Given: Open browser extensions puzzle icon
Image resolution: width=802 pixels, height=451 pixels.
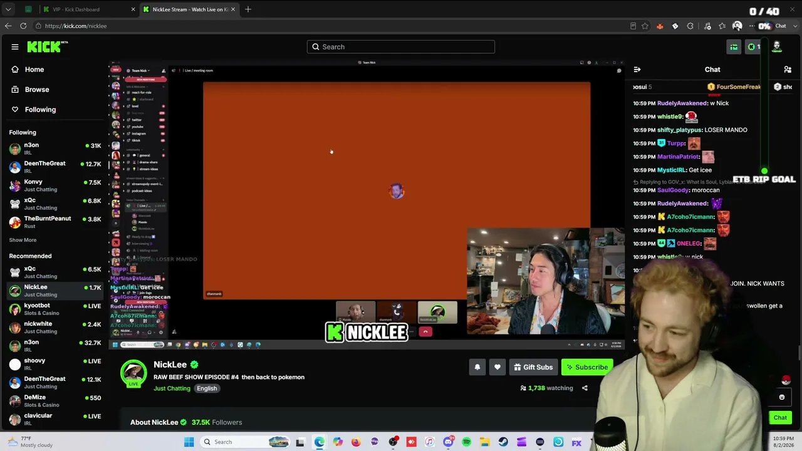Looking at the screenshot, I should tap(690, 26).
